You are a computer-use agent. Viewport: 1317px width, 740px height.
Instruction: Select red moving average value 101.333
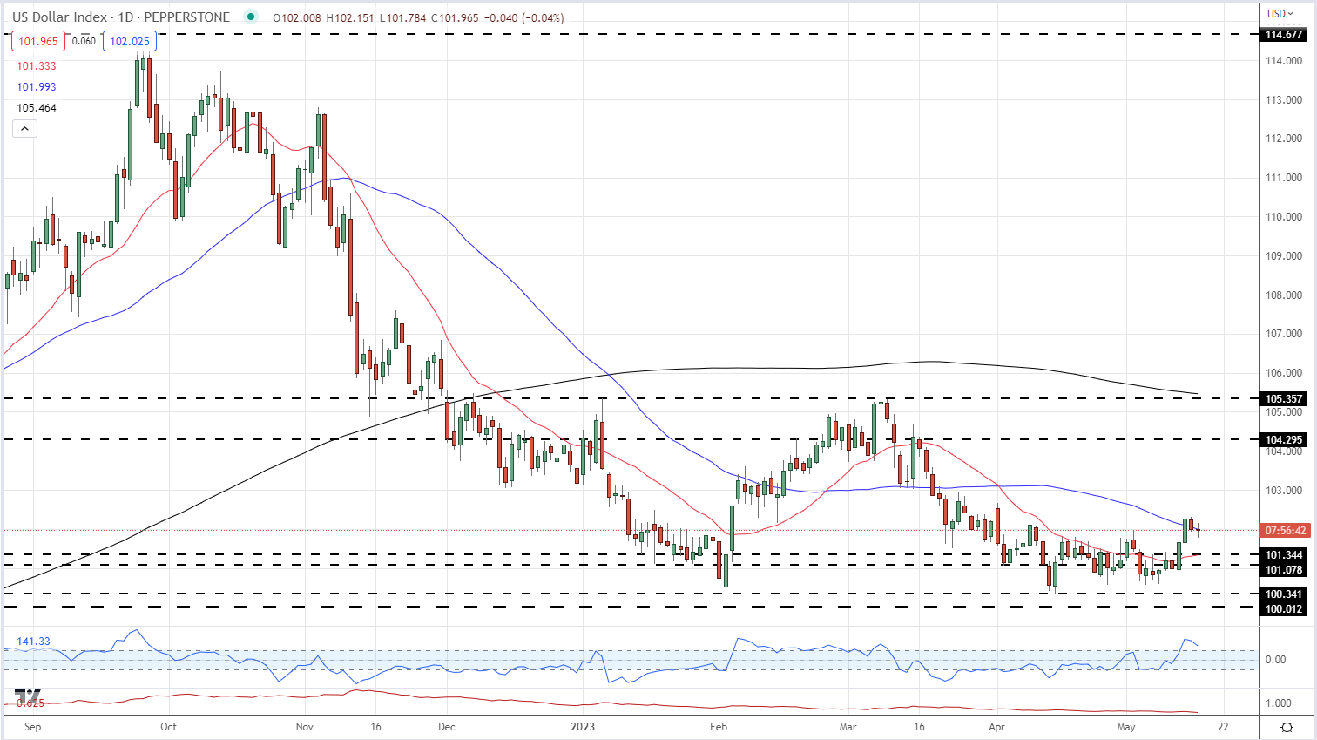[37, 66]
